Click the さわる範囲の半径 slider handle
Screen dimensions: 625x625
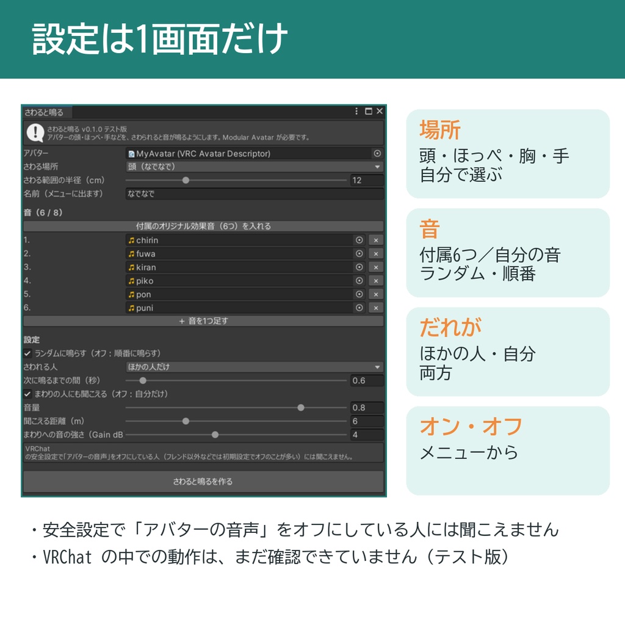pyautogui.click(x=186, y=180)
